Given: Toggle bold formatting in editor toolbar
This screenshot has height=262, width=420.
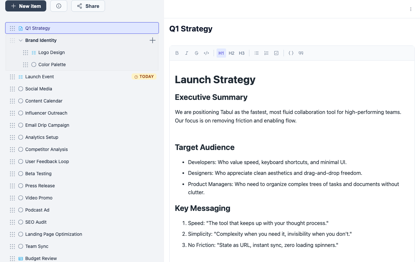Looking at the screenshot, I should pos(177,53).
